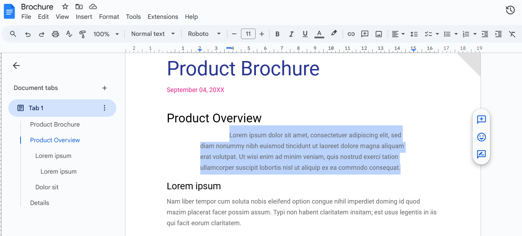Jump to the Product Overview heading
The image size is (522, 236).
coord(55,140)
